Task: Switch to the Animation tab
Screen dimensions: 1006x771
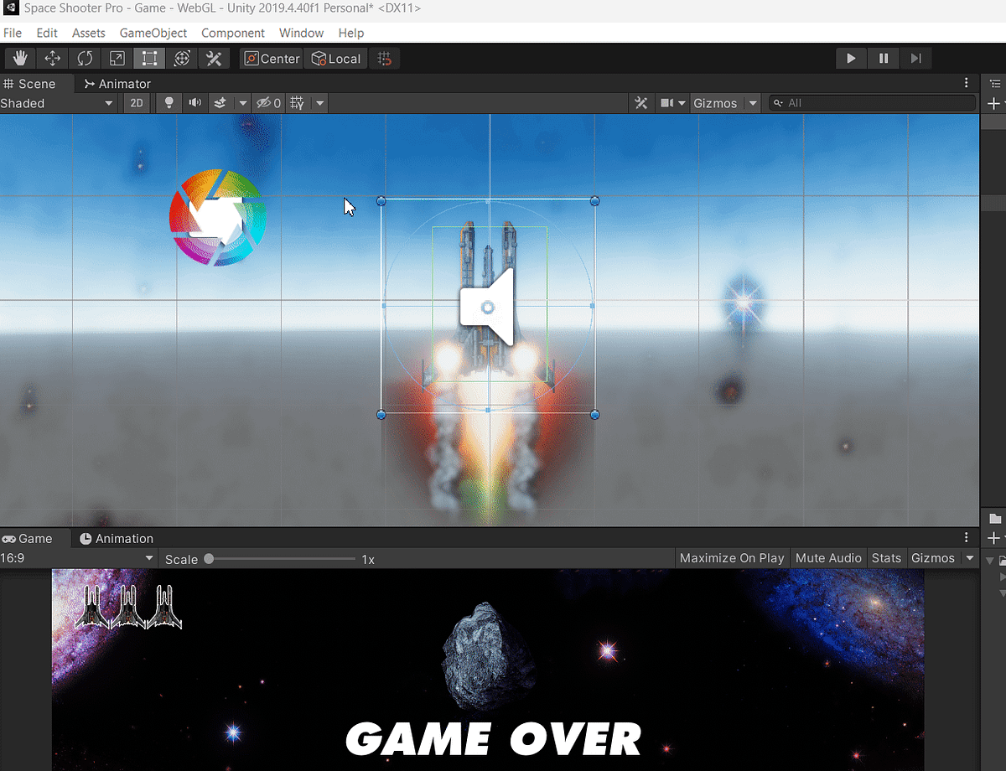Action: tap(116, 538)
